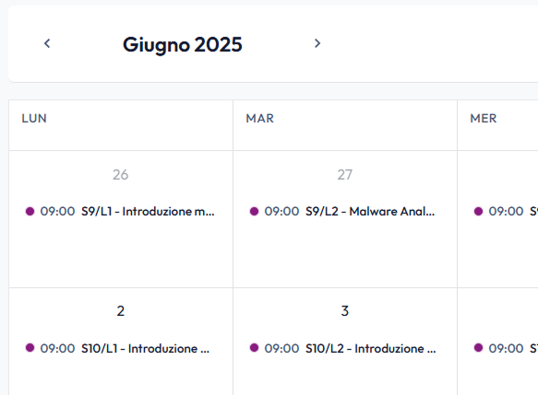538x395 pixels.
Task: Go to previous month with left chevron
Action: coord(47,43)
